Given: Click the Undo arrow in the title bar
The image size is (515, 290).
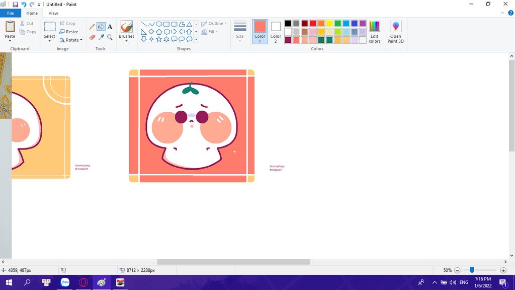Looking at the screenshot, I should click(x=24, y=5).
